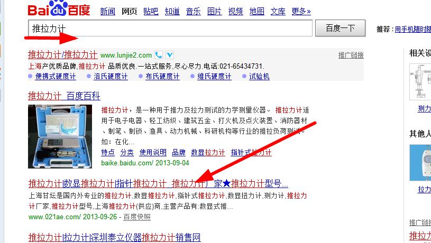Open the 推拉力计_百度百科 result title
Image resolution: width=431 pixels, height=243 pixels.
[64, 96]
